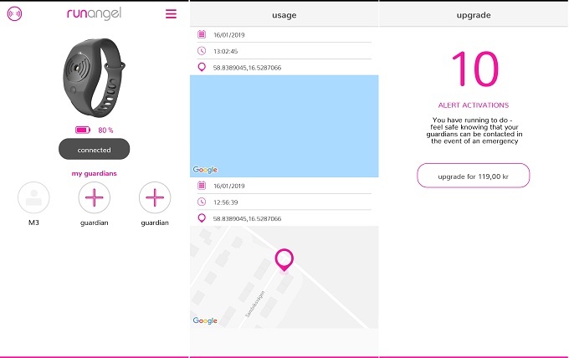The width and height of the screenshot is (569, 358).
Task: Add a guardian with the plus beside M3
Action: [x=94, y=197]
